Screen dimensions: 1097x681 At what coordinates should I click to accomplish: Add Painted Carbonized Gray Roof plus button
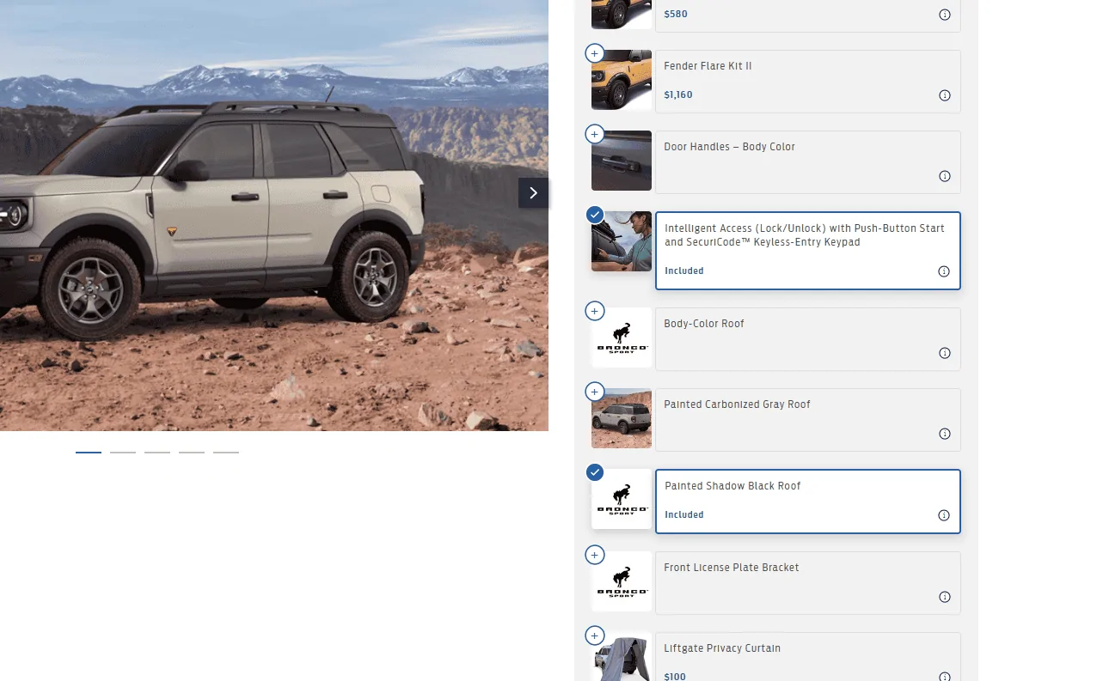pos(594,392)
